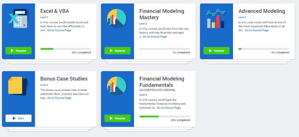Click the Advanced Modeling bar chart icon
299x137 pixels.
(x=215, y=19)
